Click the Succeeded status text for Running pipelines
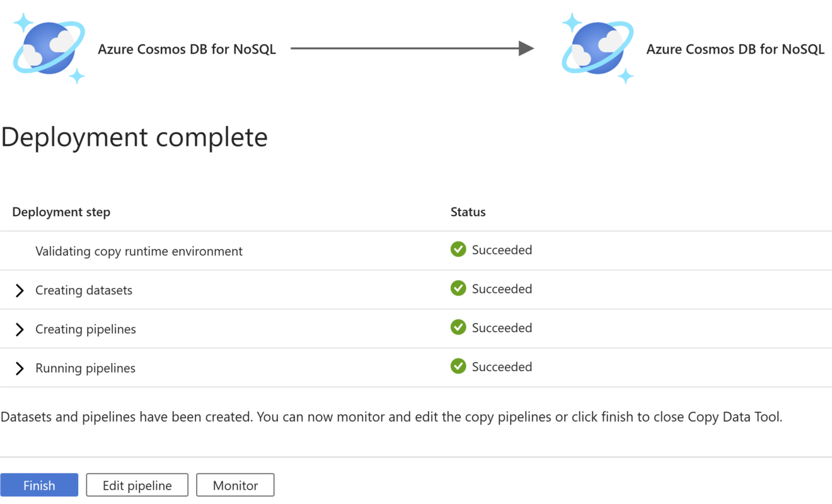832x504 pixels. pyautogui.click(x=502, y=367)
